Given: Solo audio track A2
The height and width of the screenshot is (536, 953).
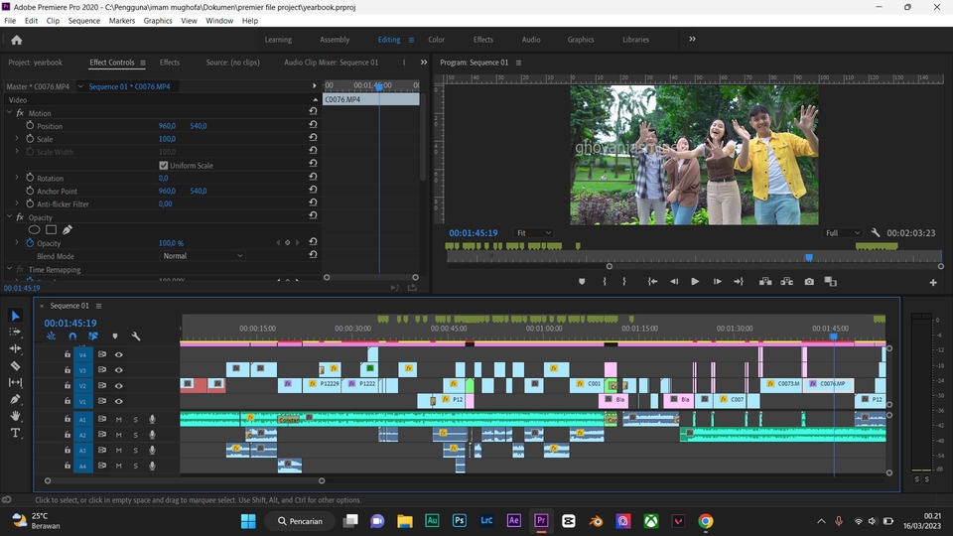Looking at the screenshot, I should coord(136,435).
